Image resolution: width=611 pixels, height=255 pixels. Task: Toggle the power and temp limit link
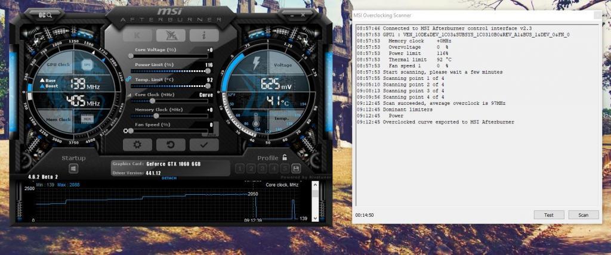(x=128, y=79)
